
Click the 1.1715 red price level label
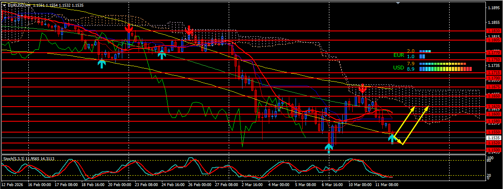tap(494, 73)
